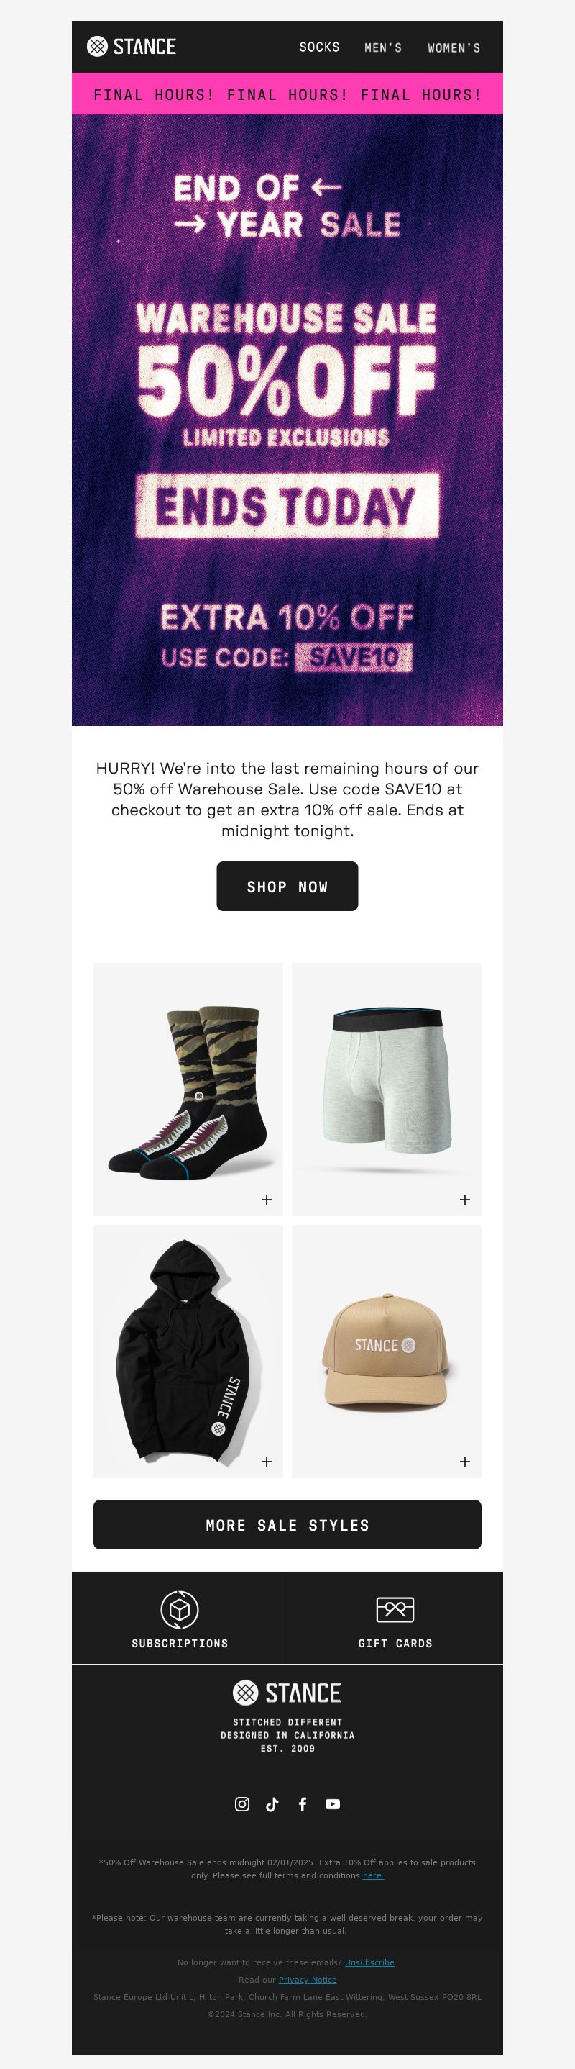Click the End of Year Sale banner
Viewport: 575px width, 2069px height.
point(287,420)
